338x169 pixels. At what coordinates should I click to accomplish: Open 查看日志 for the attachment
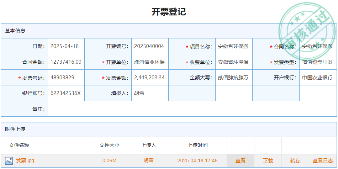pos(323,161)
